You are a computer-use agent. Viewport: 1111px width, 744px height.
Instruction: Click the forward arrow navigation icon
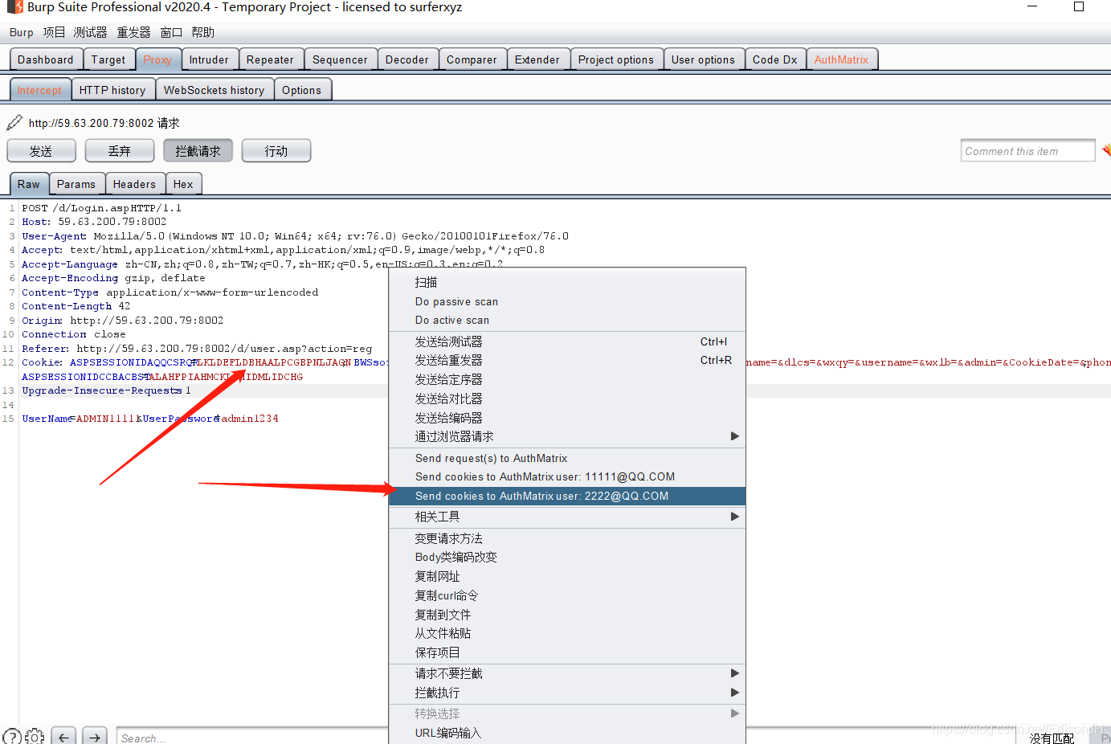(x=94, y=735)
